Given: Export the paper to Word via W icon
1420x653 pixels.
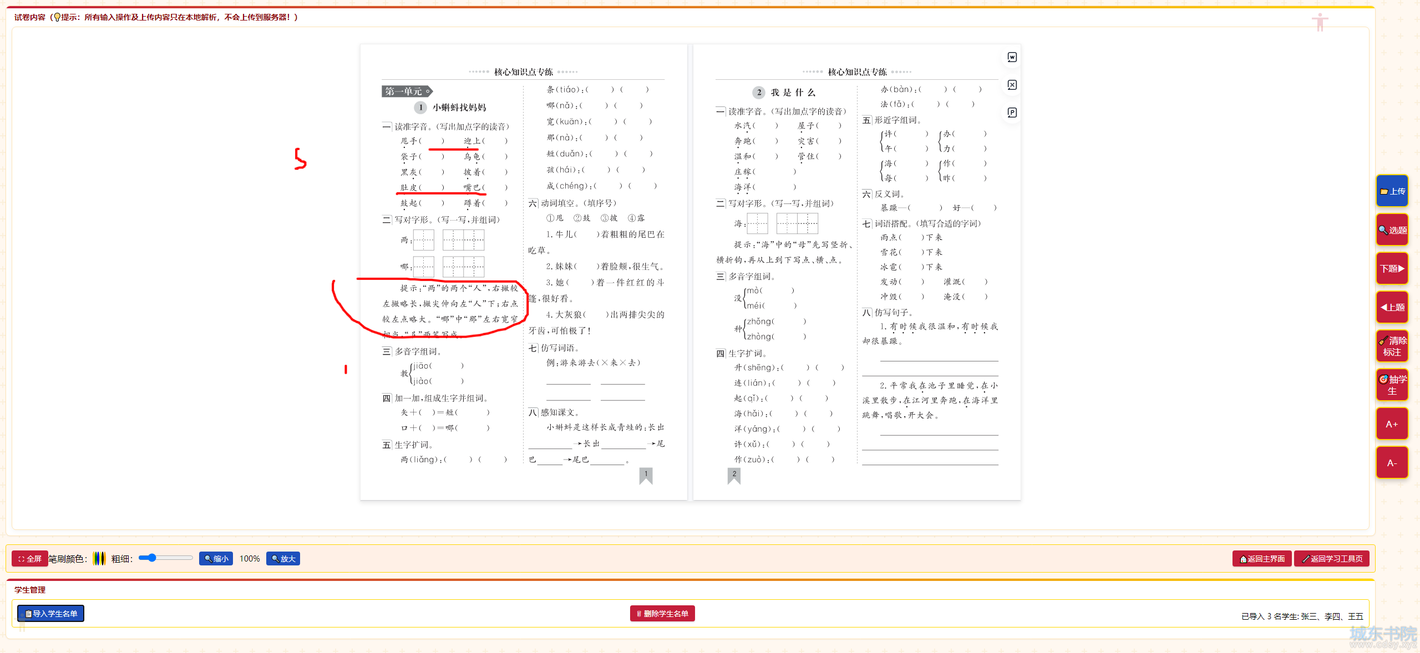Looking at the screenshot, I should tap(1011, 58).
